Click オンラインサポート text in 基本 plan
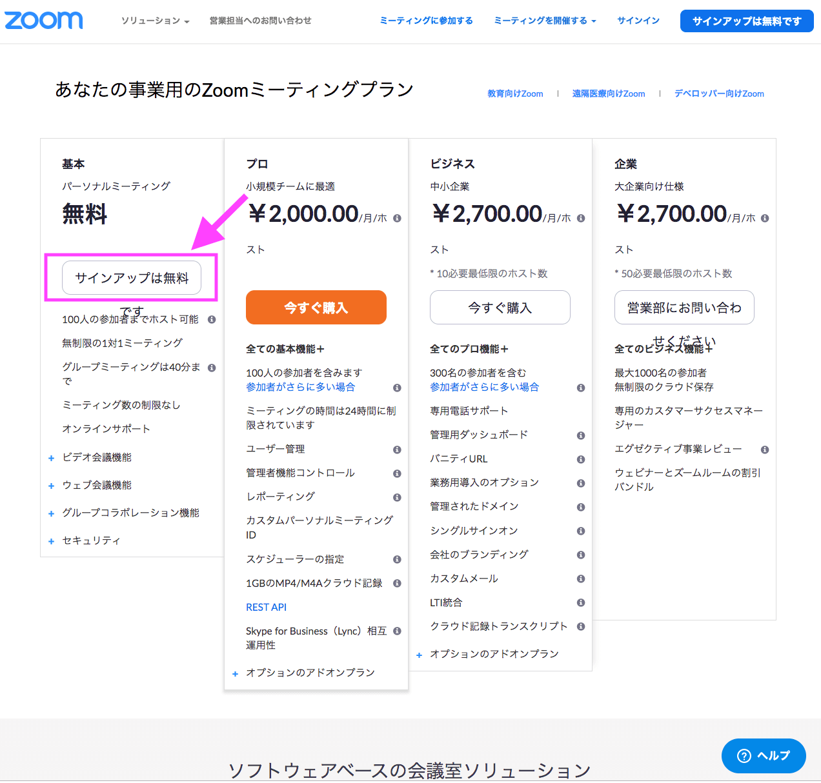Screen dimensions: 821x783 pyautogui.click(x=106, y=429)
